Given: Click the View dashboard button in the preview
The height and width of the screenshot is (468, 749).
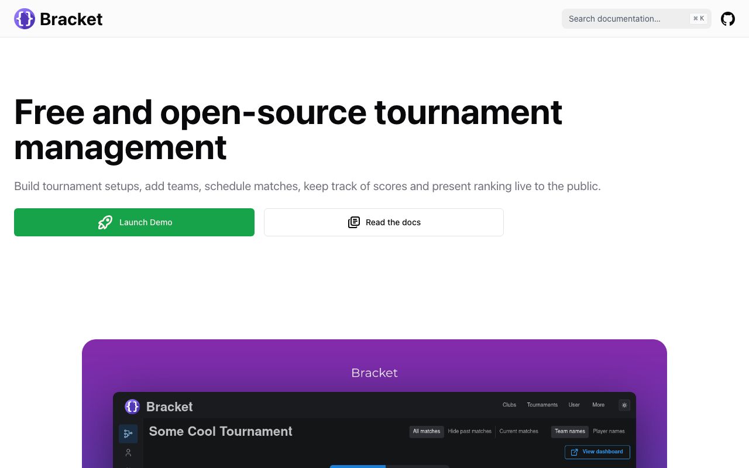Looking at the screenshot, I should 597,452.
